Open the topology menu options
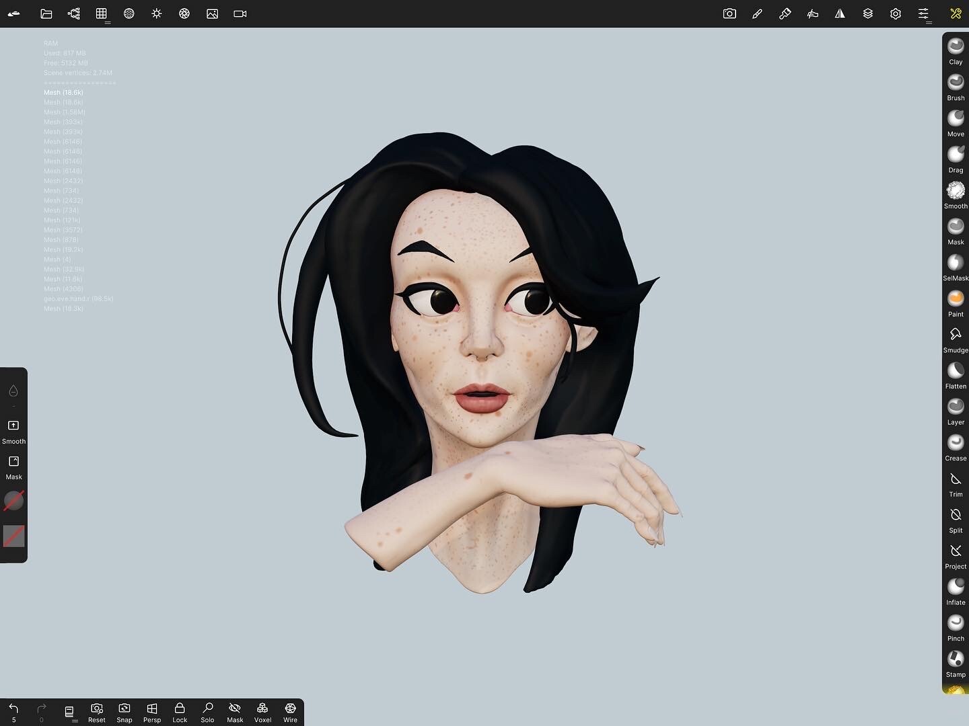 click(102, 13)
